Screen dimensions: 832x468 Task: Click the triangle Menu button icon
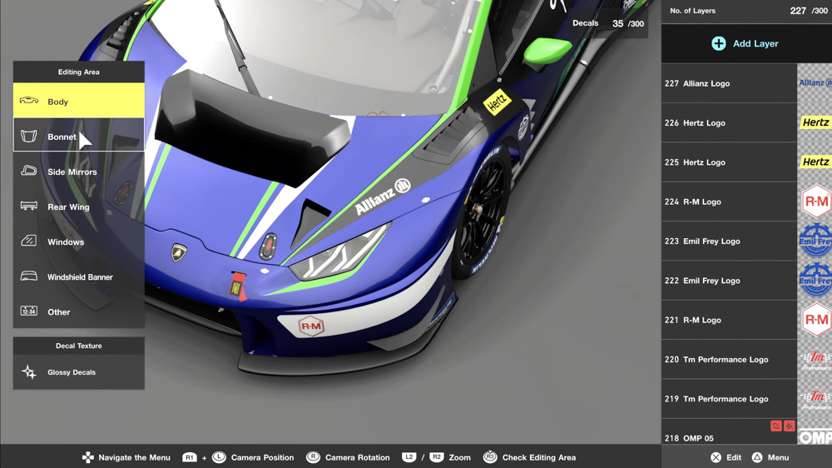pyautogui.click(x=757, y=457)
